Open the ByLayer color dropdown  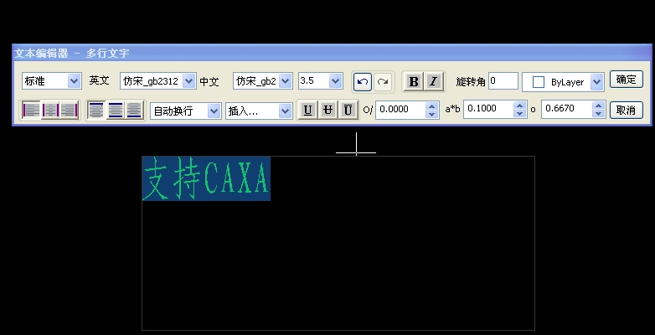[x=597, y=82]
